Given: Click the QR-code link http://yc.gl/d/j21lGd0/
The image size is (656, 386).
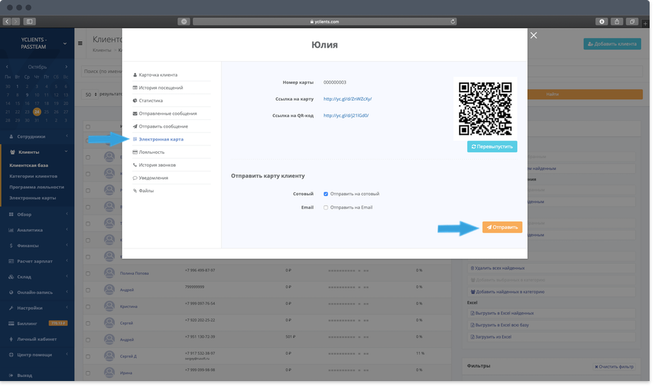Looking at the screenshot, I should click(x=346, y=116).
